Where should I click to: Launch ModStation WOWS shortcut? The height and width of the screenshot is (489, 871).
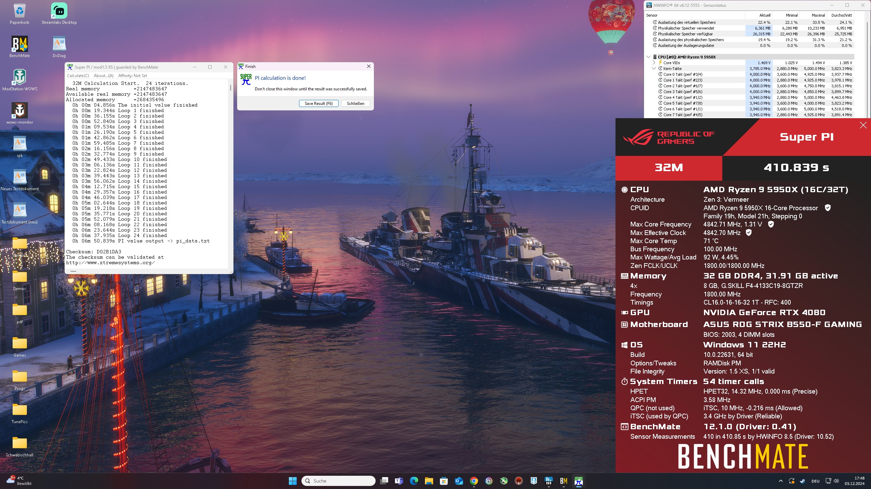[19, 80]
